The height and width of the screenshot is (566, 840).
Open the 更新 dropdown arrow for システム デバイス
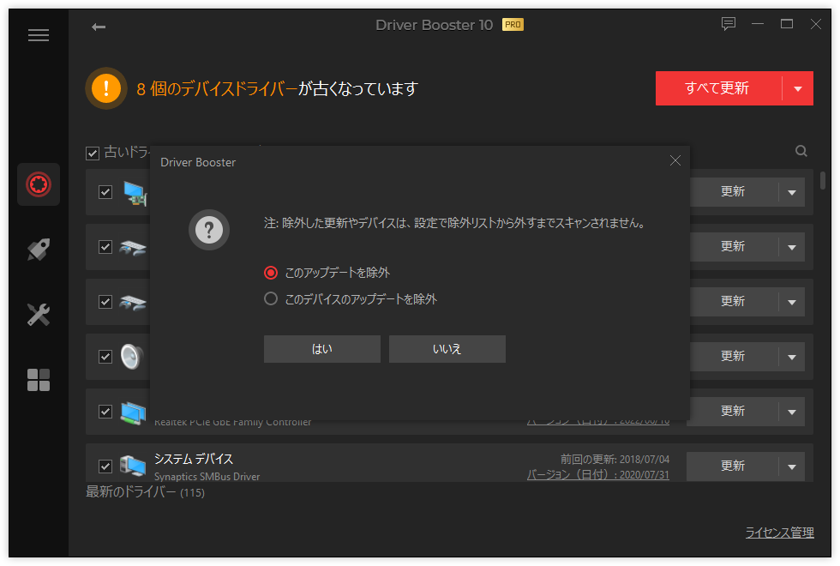click(792, 467)
